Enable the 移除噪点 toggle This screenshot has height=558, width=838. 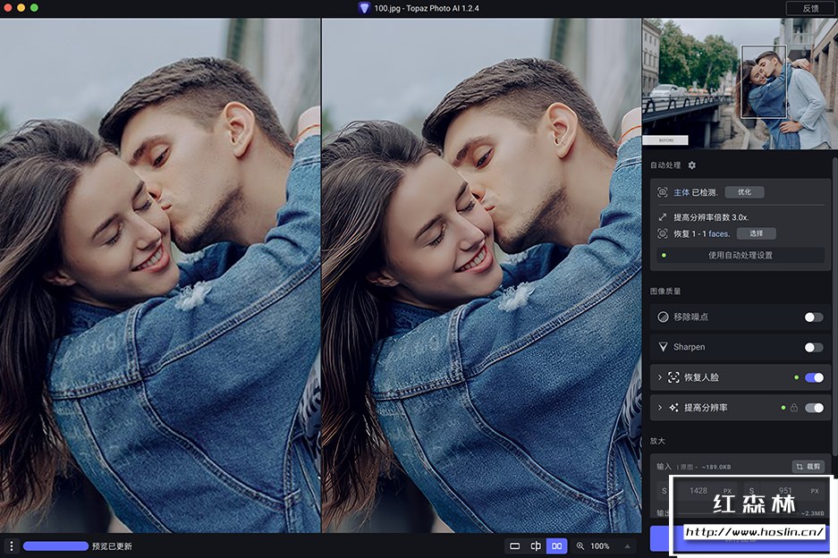click(813, 317)
